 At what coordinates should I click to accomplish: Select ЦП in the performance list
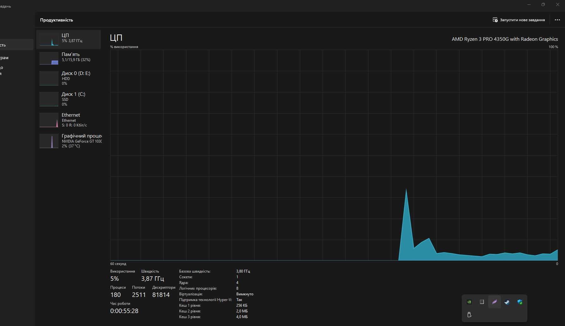[69, 40]
